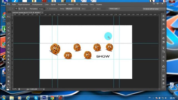Open the Фильтр menu

click(x=71, y=4)
